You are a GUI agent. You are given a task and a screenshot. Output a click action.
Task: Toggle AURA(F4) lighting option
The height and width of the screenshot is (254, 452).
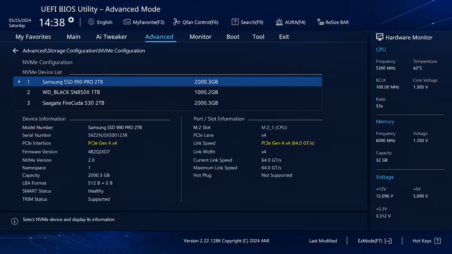coord(295,22)
